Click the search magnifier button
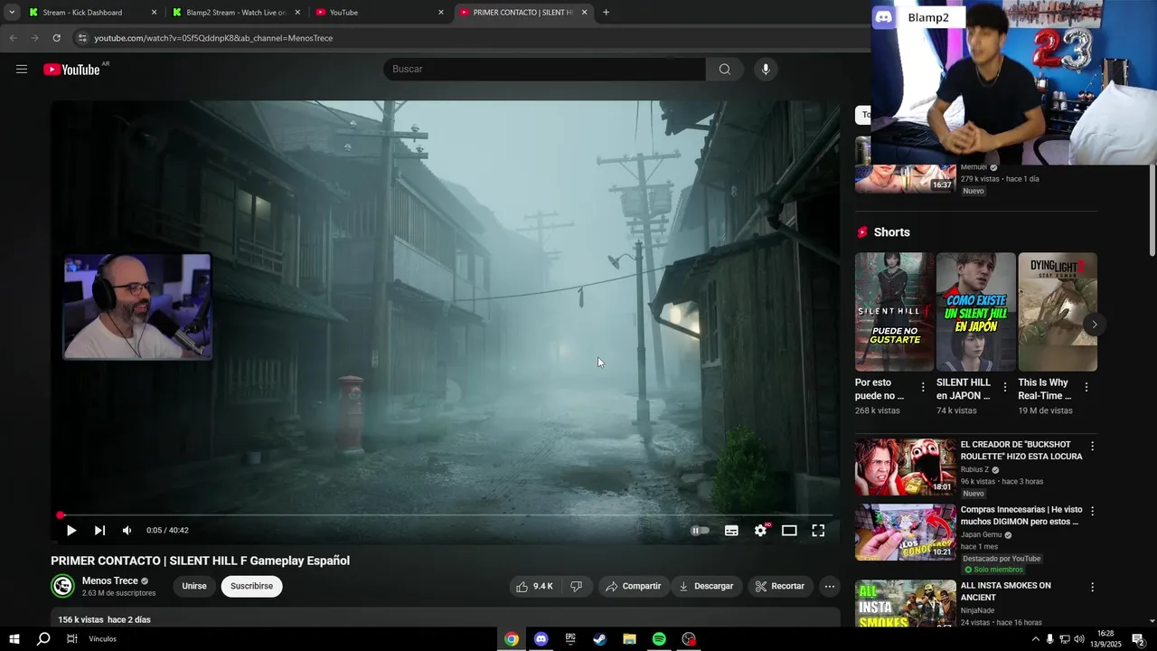 coord(724,70)
